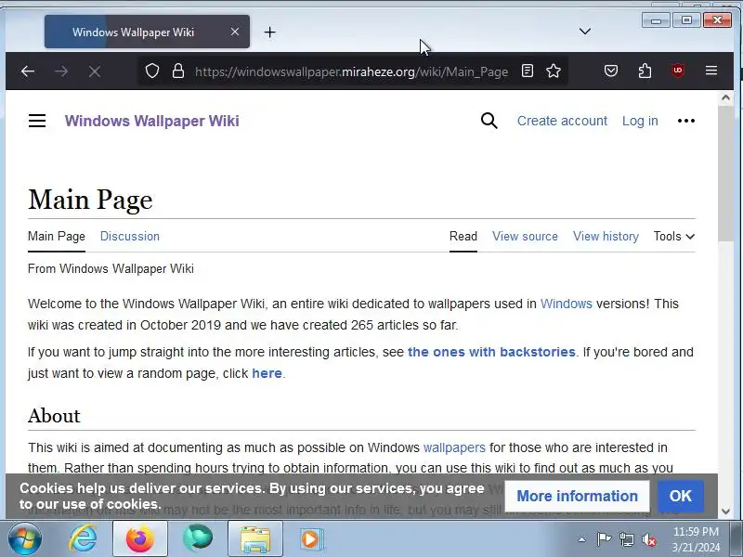This screenshot has height=557, width=743.
Task: Select the Read tab
Action: pyautogui.click(x=463, y=237)
